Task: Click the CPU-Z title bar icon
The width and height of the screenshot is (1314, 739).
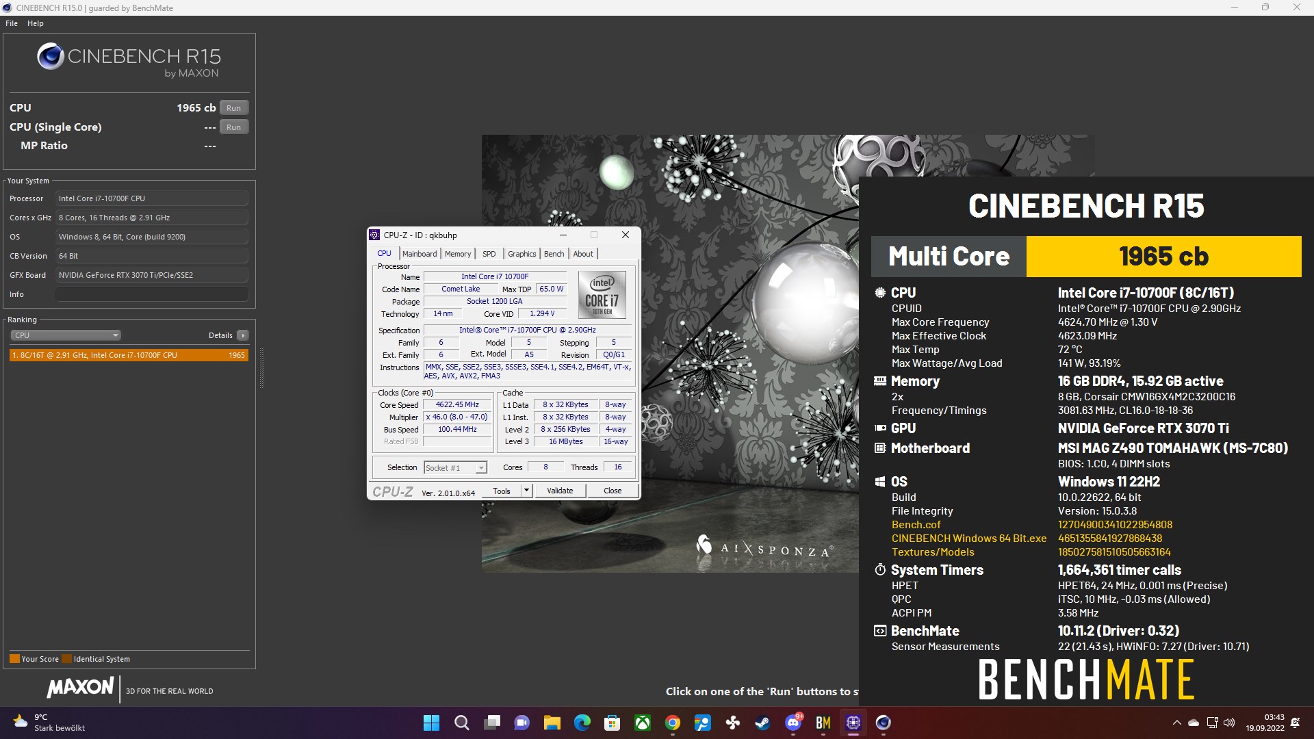Action: pyautogui.click(x=374, y=235)
